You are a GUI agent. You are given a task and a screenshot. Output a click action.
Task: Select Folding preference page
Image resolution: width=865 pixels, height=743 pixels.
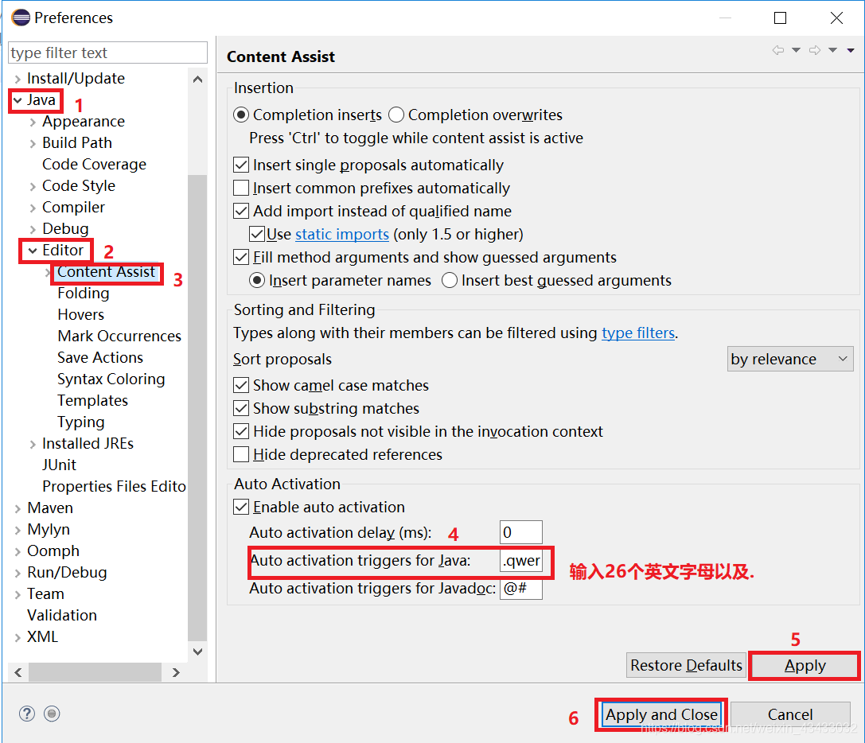[84, 293]
